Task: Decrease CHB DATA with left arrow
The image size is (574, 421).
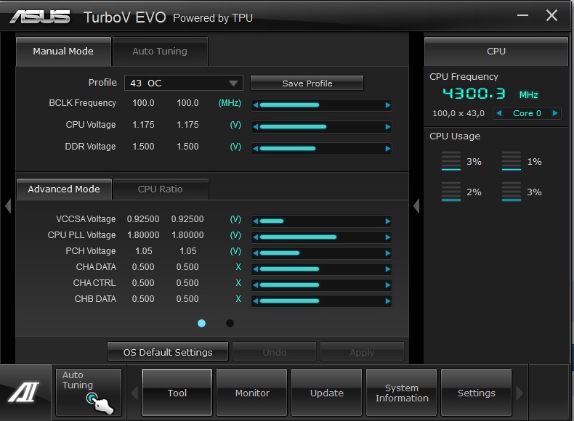Action: point(256,301)
